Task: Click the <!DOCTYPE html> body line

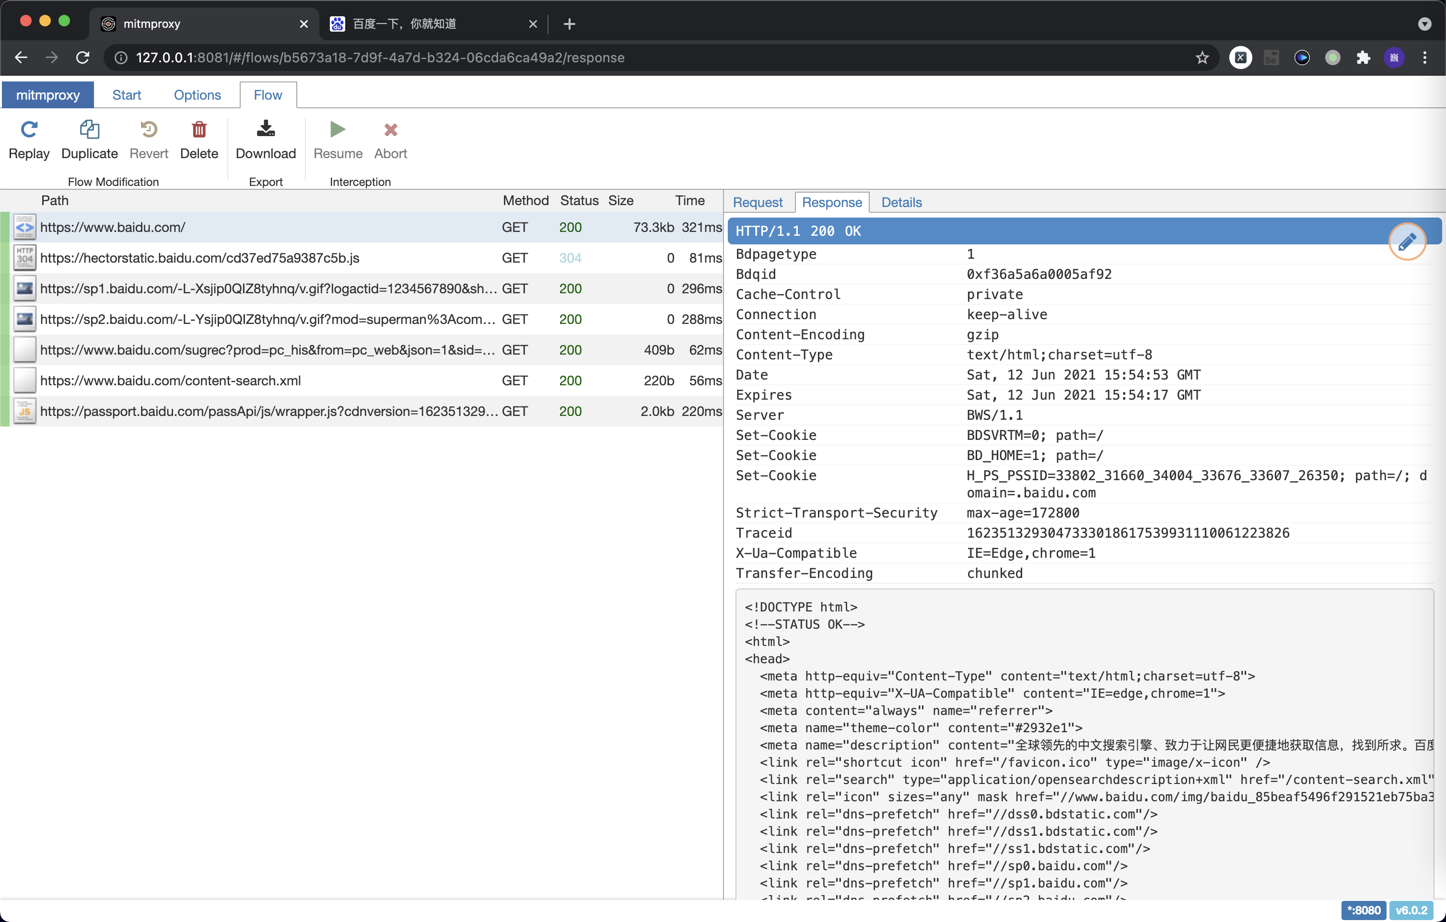Action: (x=801, y=607)
